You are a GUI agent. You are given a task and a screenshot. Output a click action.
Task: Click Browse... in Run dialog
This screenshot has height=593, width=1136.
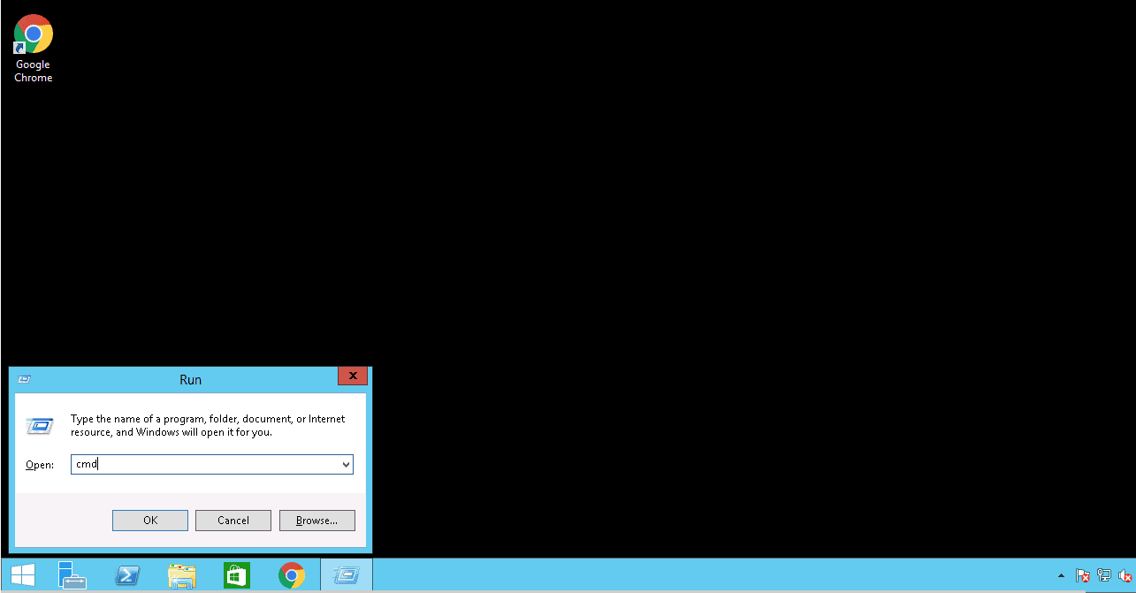point(316,521)
